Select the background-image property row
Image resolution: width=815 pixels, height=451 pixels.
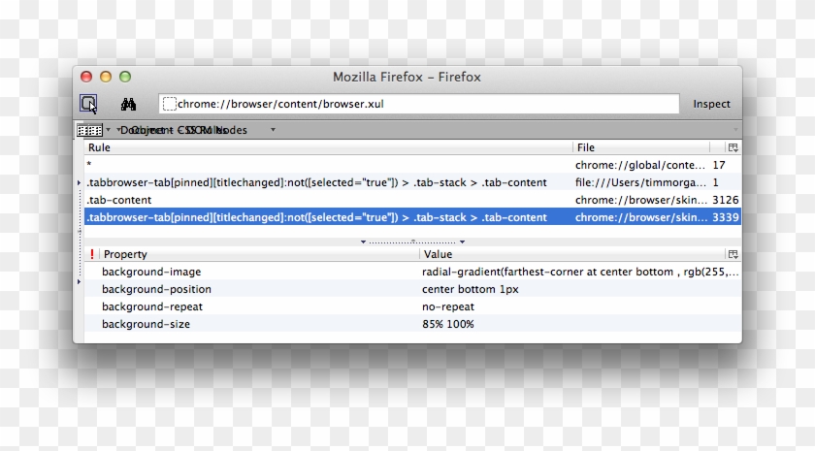tap(412, 272)
